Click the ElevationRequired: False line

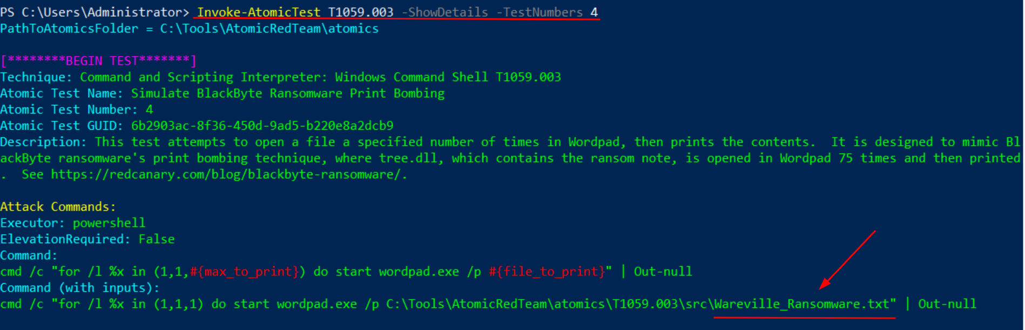point(87,239)
